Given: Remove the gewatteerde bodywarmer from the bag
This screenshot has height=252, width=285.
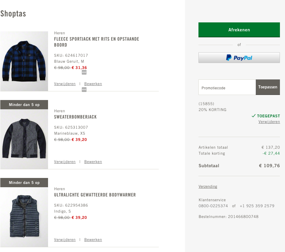Looking at the screenshot, I should pyautogui.click(x=65, y=240).
